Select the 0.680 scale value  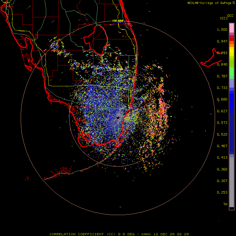[222, 99]
